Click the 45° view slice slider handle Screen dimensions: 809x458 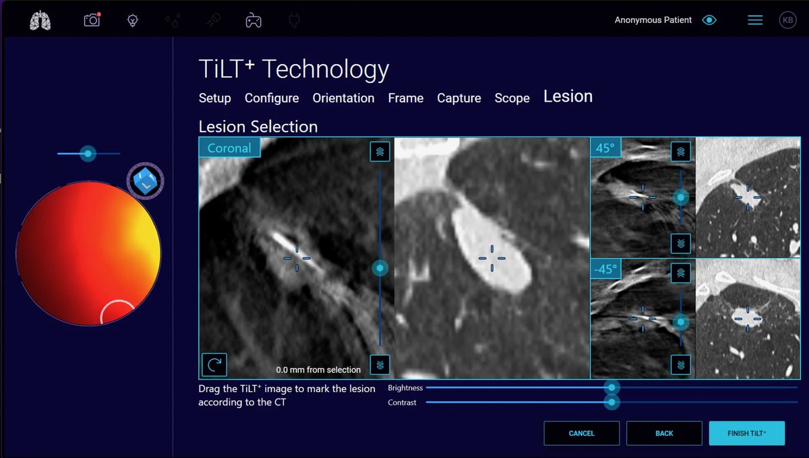coord(681,197)
